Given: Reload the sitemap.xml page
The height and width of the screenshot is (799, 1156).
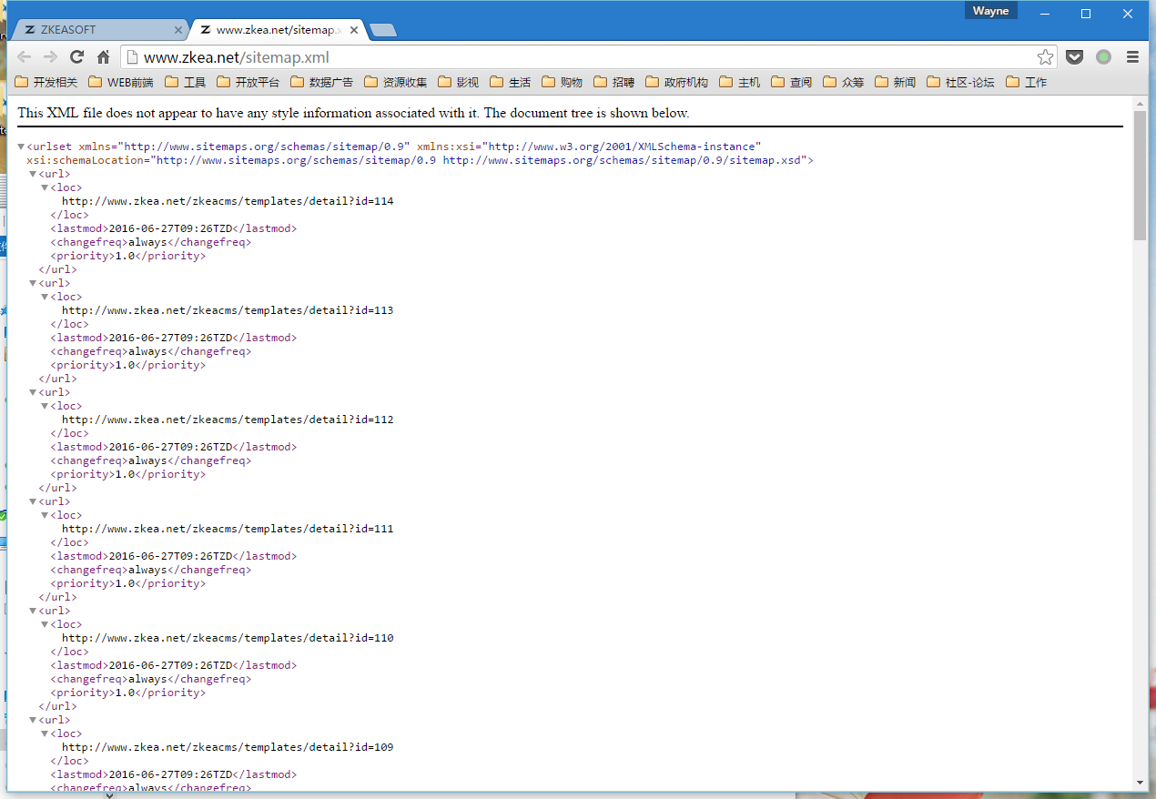Looking at the screenshot, I should [77, 56].
